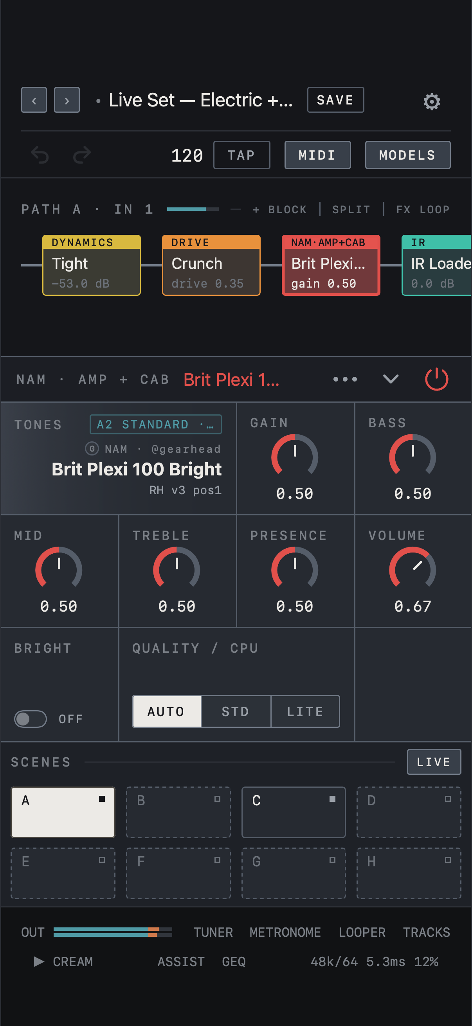The width and height of the screenshot is (472, 1026).
Task: Tap tempo with TAP button
Action: pyautogui.click(x=242, y=155)
